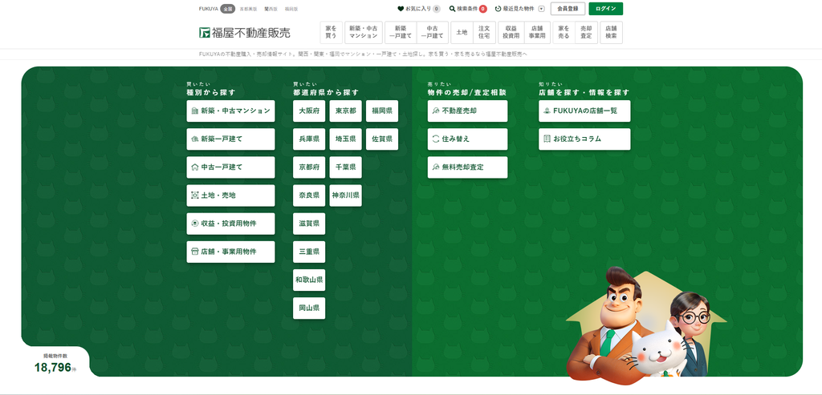
Task: Select 兵庫県 prefecture
Action: pyautogui.click(x=309, y=139)
